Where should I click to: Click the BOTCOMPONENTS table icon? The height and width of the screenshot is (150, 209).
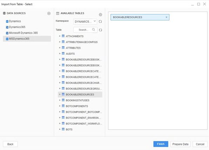(63, 106)
